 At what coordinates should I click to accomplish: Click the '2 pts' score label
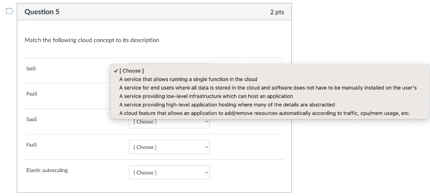pos(277,12)
